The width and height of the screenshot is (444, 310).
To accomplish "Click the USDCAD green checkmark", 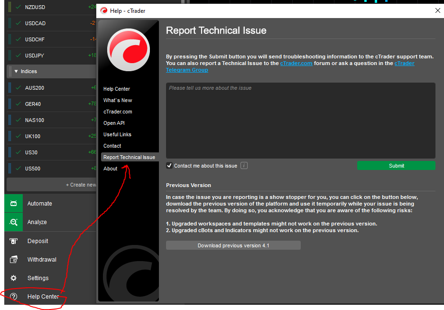I will (18, 23).
